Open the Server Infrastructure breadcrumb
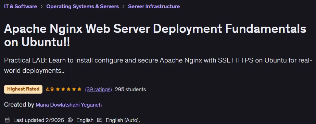This screenshot has width=316, height=124. tap(154, 6)
